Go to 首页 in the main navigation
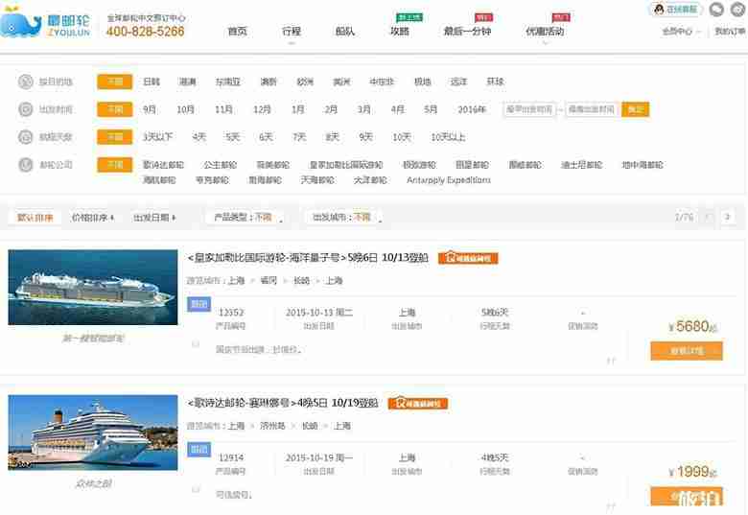The image size is (748, 515). point(237,32)
